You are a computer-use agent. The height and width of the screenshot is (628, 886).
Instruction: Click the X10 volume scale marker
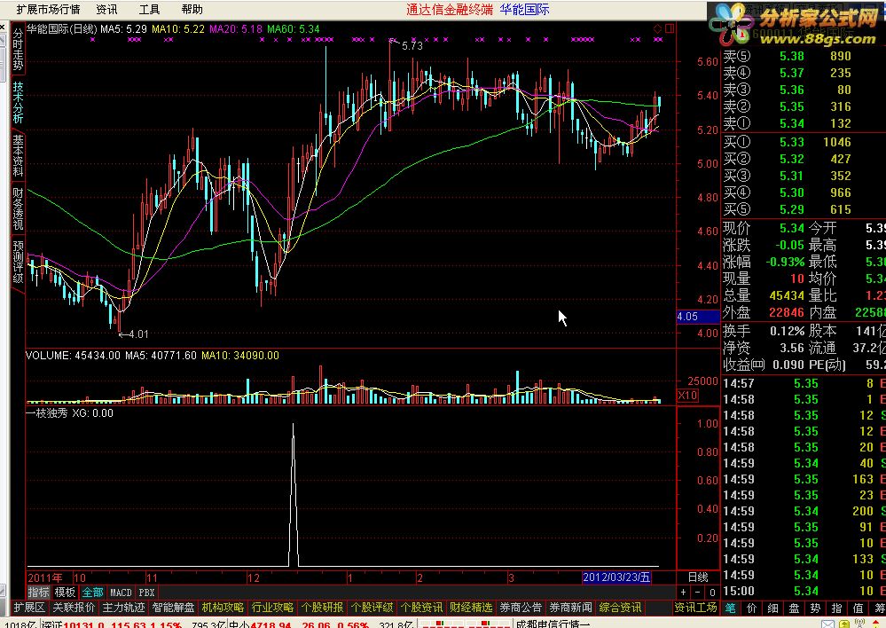click(687, 395)
